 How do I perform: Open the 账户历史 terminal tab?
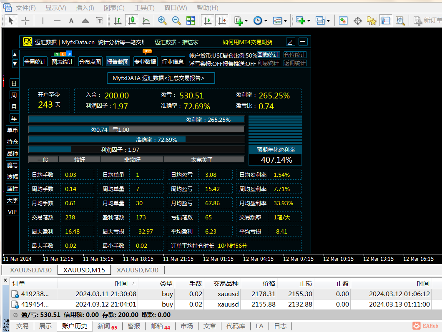point(74,326)
